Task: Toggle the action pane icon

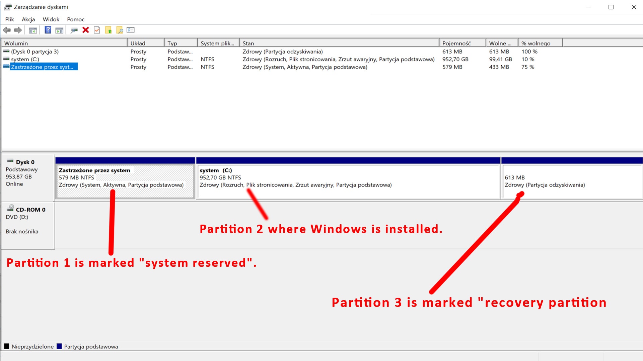Action: click(59, 30)
